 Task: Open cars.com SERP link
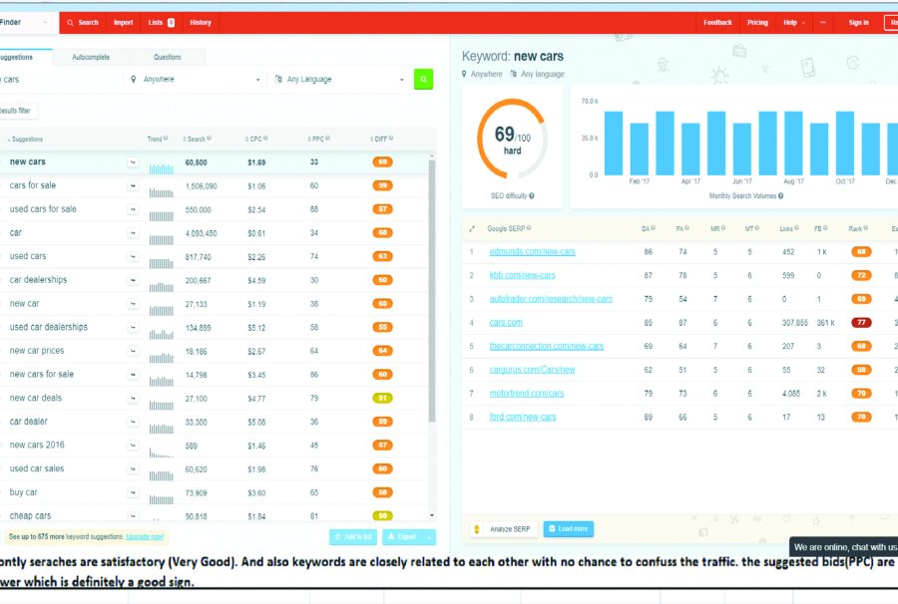coord(506,323)
